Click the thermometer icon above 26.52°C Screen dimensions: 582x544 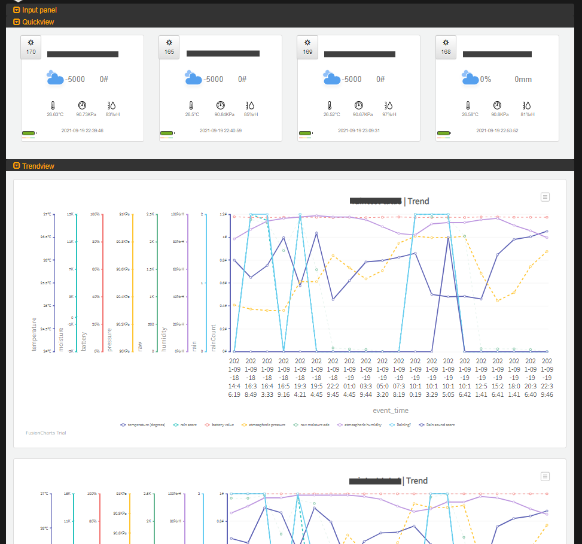[x=330, y=105]
